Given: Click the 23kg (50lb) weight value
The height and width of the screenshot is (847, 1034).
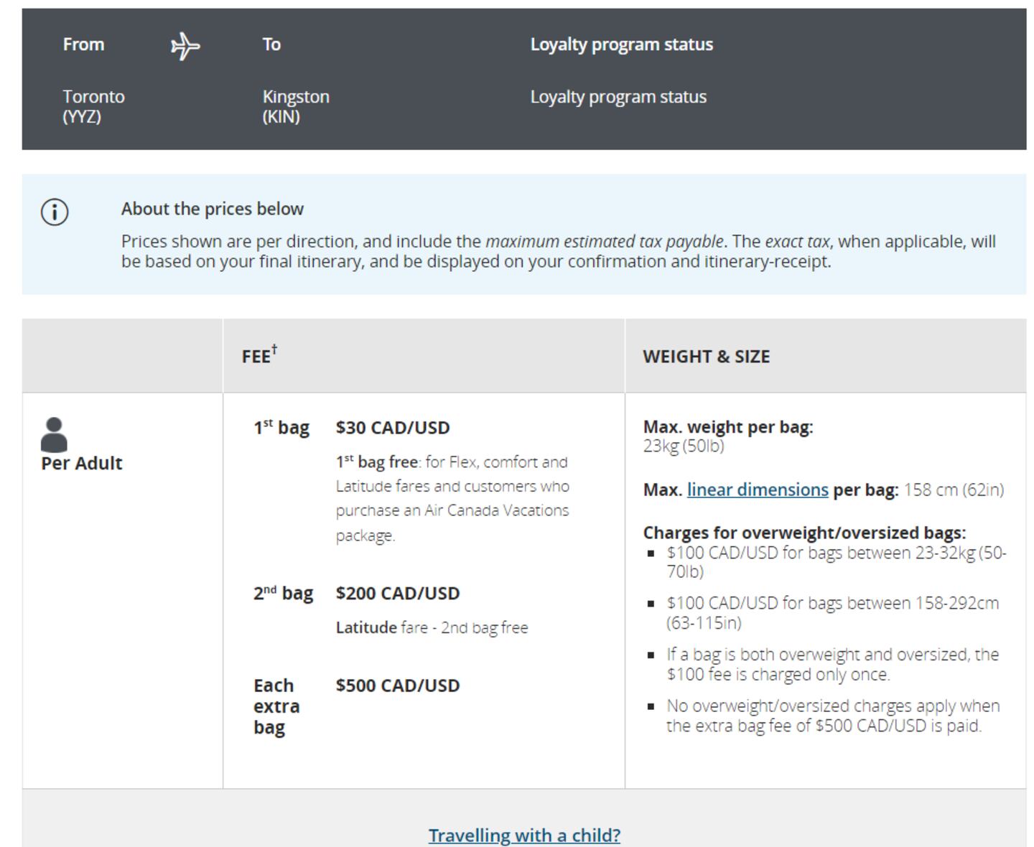Looking at the screenshot, I should coord(684,446).
